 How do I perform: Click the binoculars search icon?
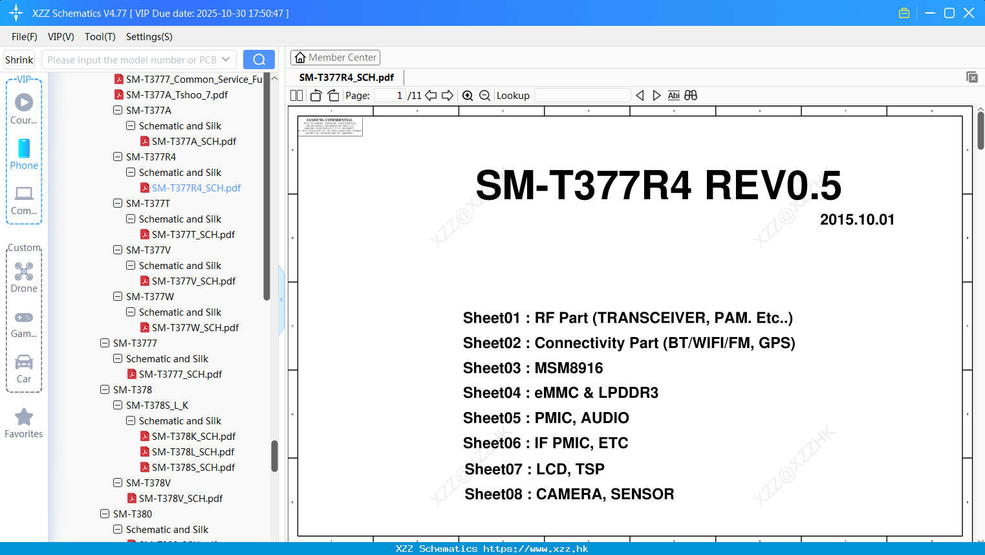point(691,95)
